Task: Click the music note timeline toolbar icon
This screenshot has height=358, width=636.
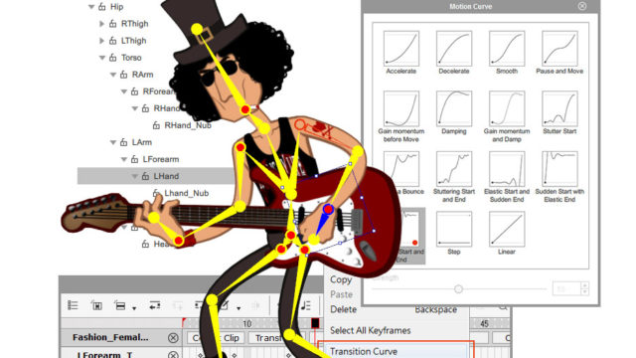Action: coord(306,305)
